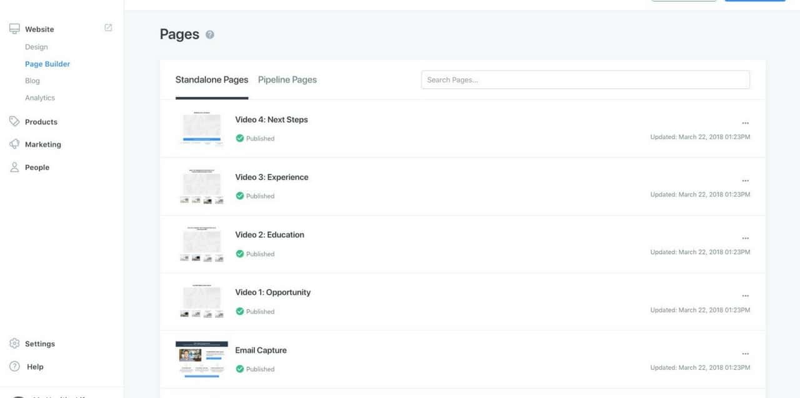Click the updated date of Email Capture
The image size is (800, 398).
coord(700,367)
